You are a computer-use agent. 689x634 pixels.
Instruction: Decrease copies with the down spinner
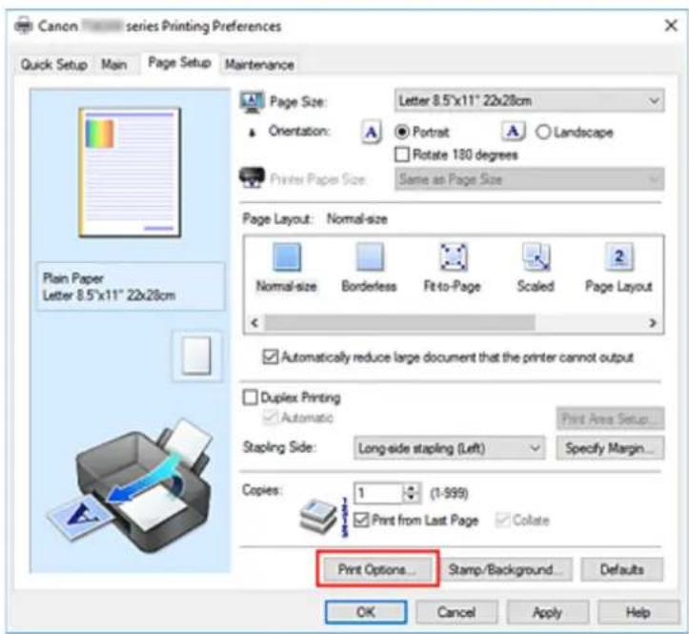(412, 499)
